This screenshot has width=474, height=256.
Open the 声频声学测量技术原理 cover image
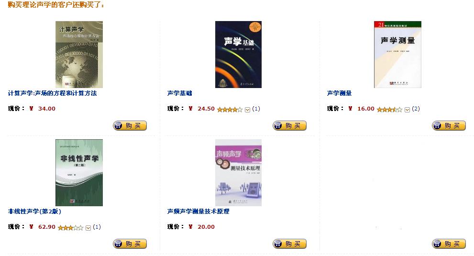pos(238,173)
